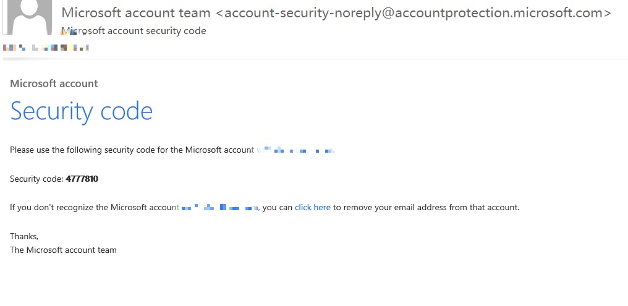Select the account-security-noreply sender email address
628x306 pixels.
(414, 13)
